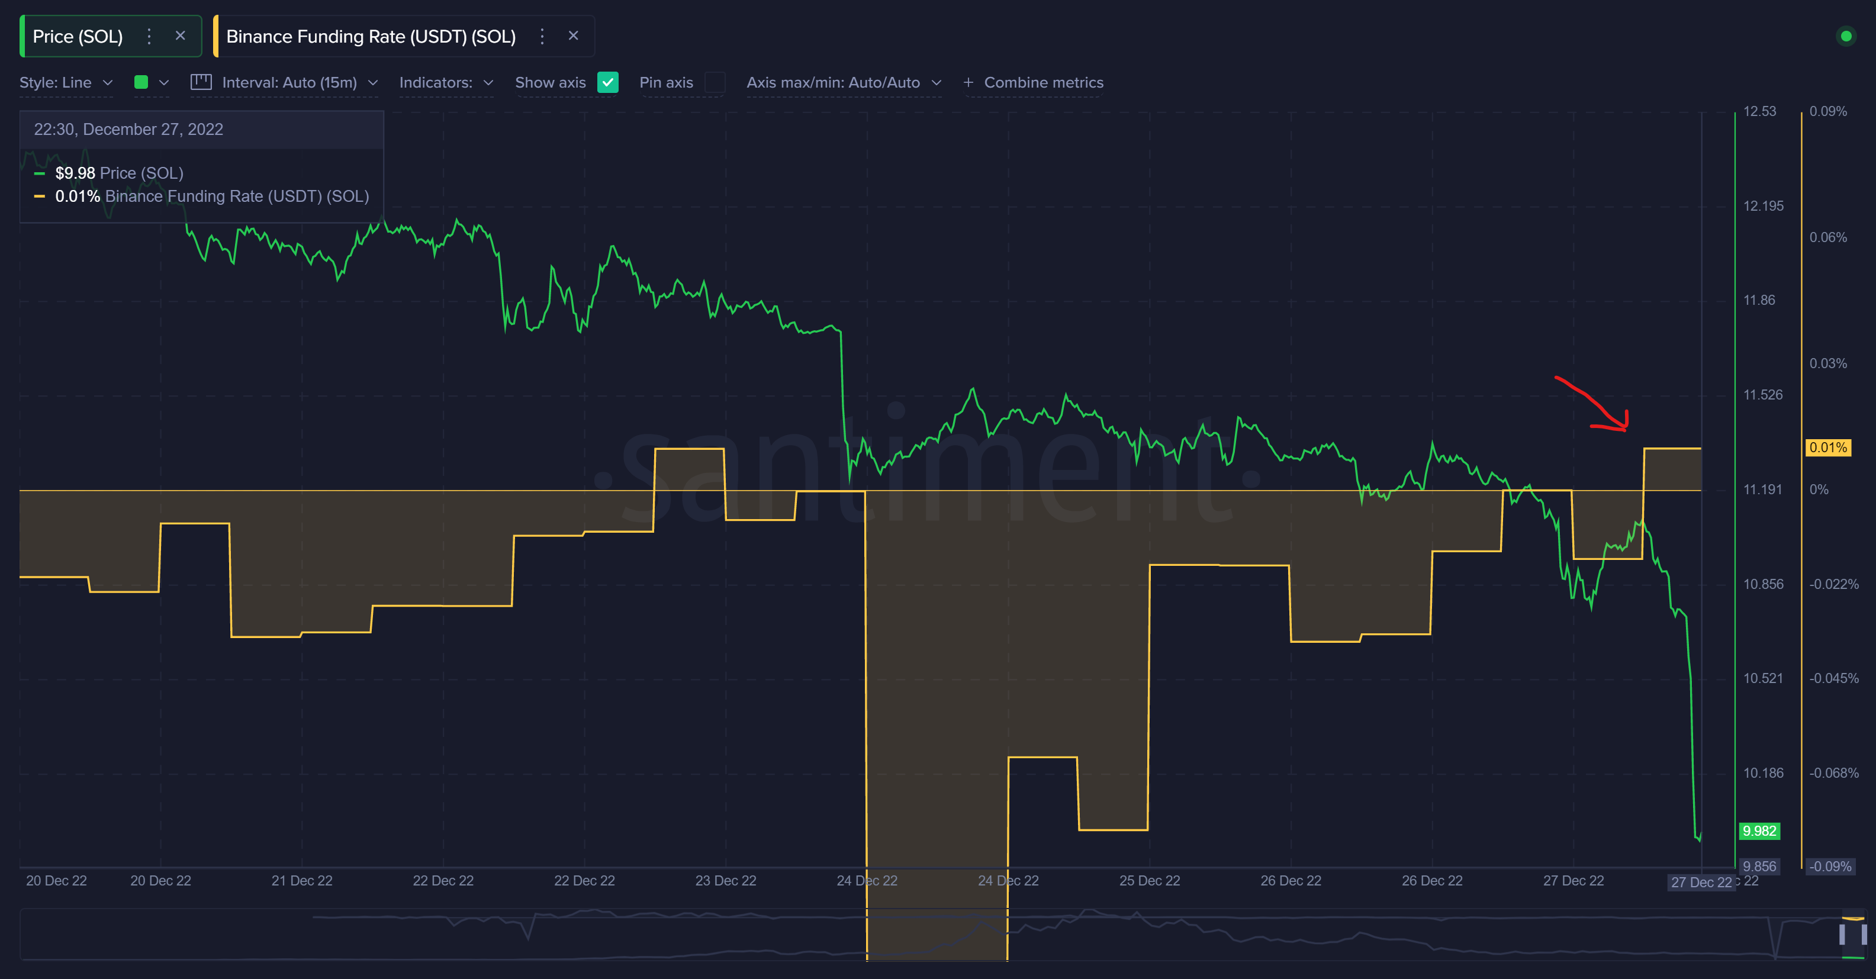Open the green line color swatch

click(141, 82)
